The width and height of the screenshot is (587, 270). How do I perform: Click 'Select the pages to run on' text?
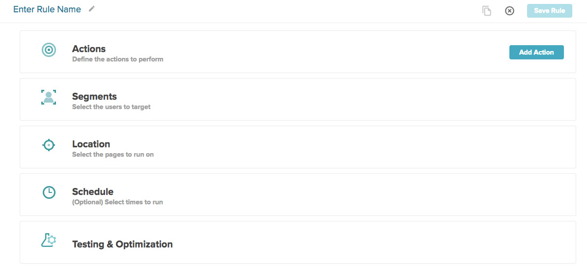pos(112,155)
